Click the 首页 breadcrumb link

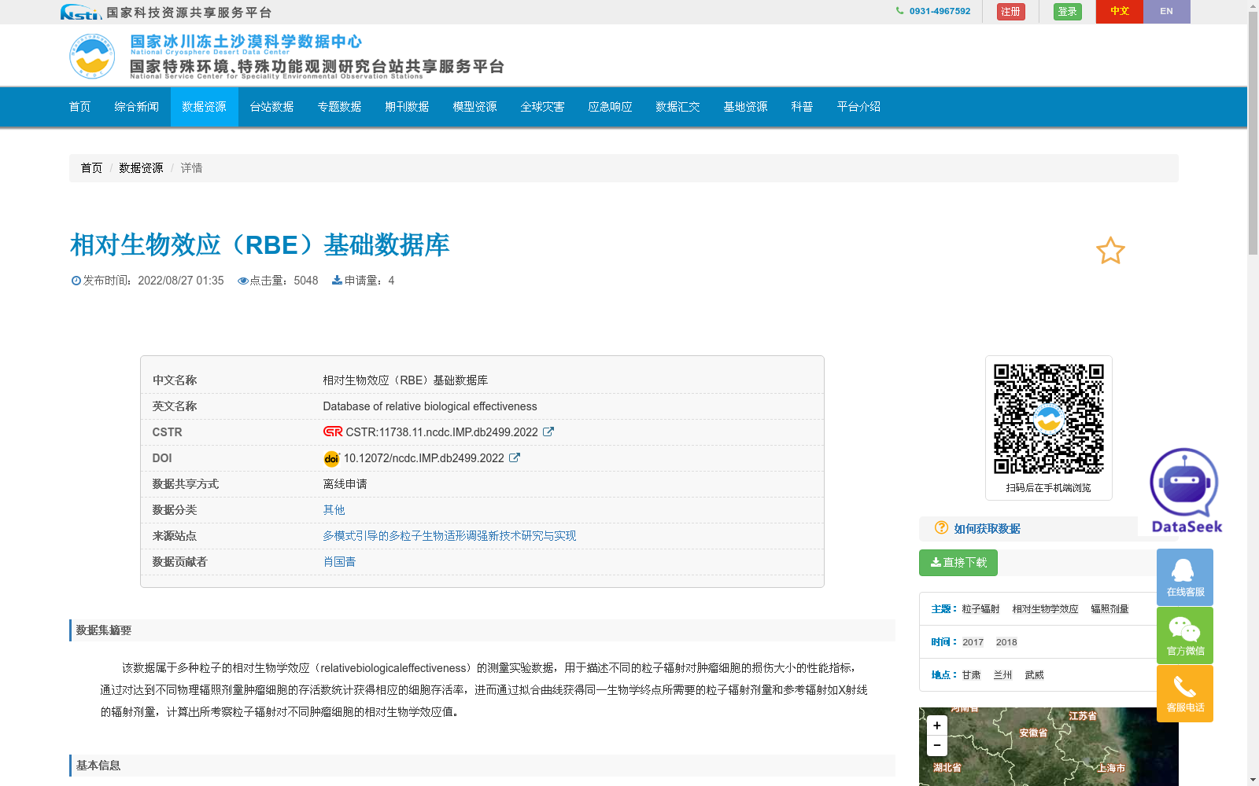coord(91,168)
